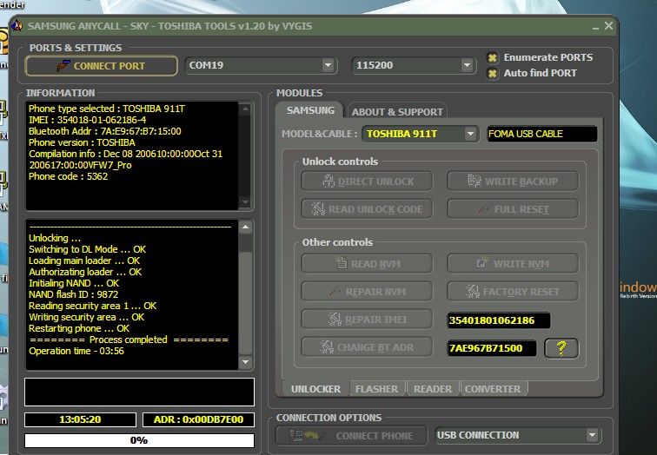This screenshot has width=657, height=455.
Task: Click 'NAND flash ID : 9872' log line
Action: (x=73, y=294)
